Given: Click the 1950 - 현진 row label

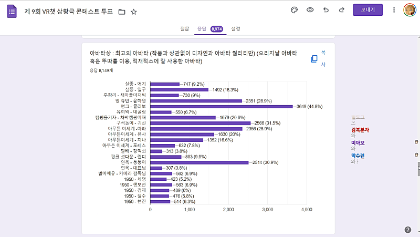Looking at the screenshot, I should tap(135, 202).
